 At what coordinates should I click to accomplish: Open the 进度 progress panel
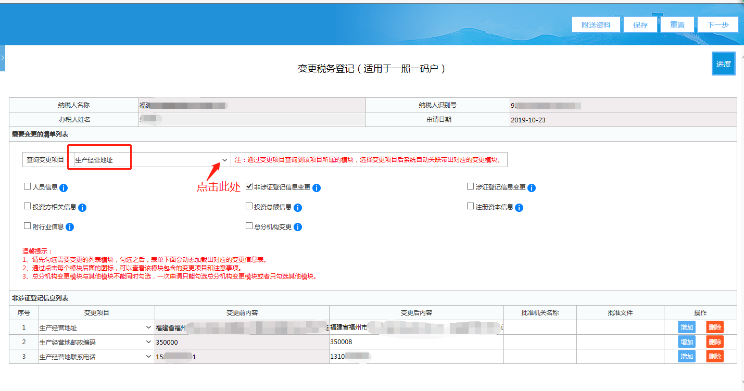point(723,64)
